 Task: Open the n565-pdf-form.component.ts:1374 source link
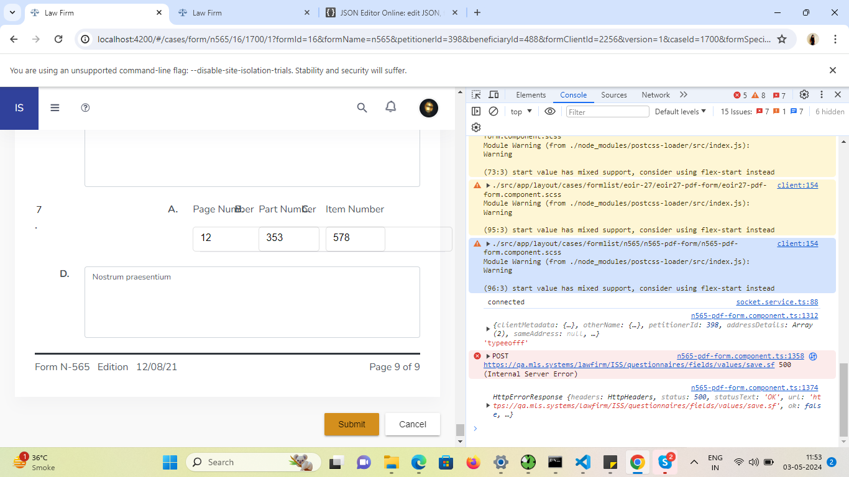[x=755, y=388]
